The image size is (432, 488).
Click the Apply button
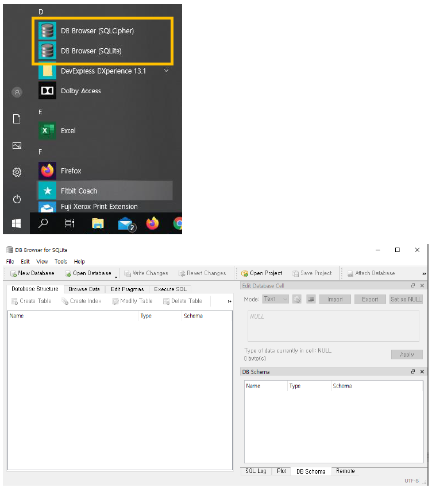[x=407, y=354]
